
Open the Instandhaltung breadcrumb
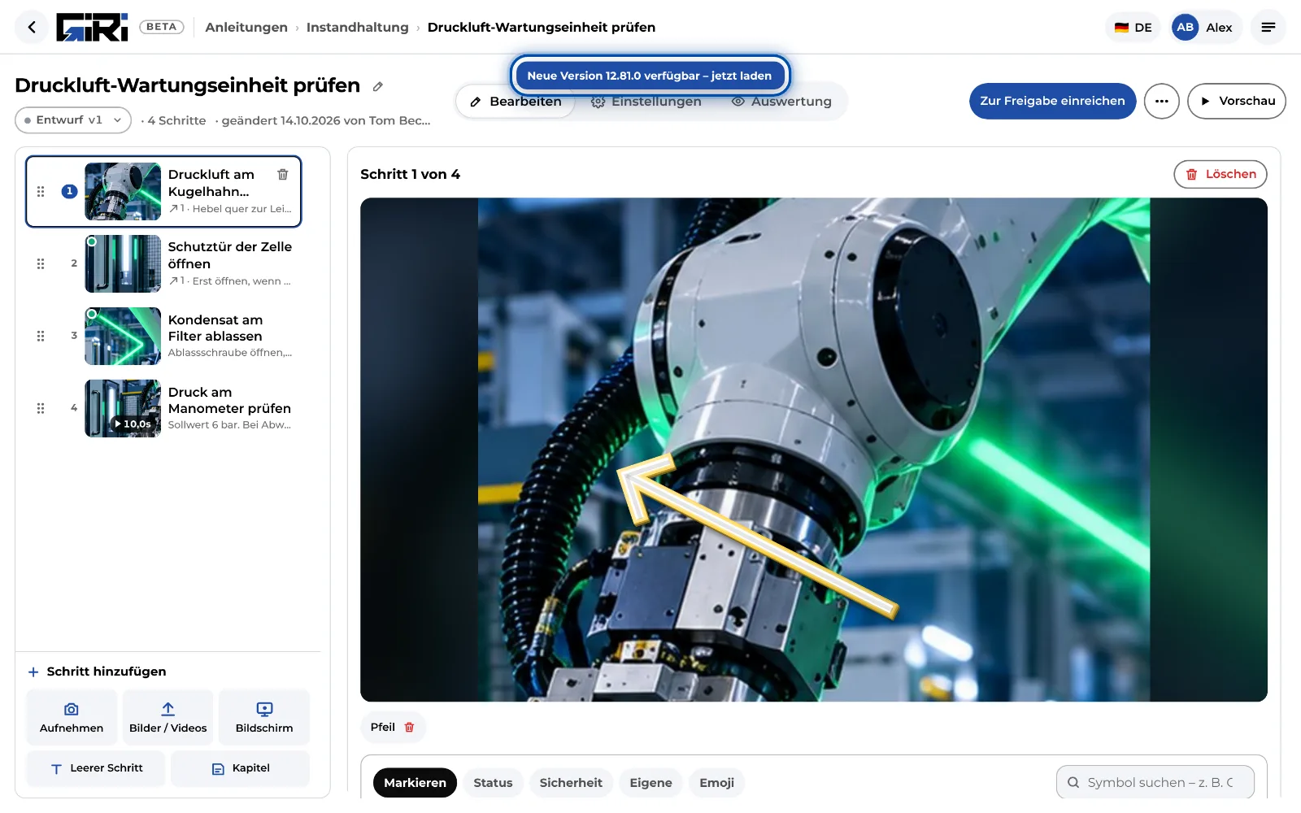point(358,27)
